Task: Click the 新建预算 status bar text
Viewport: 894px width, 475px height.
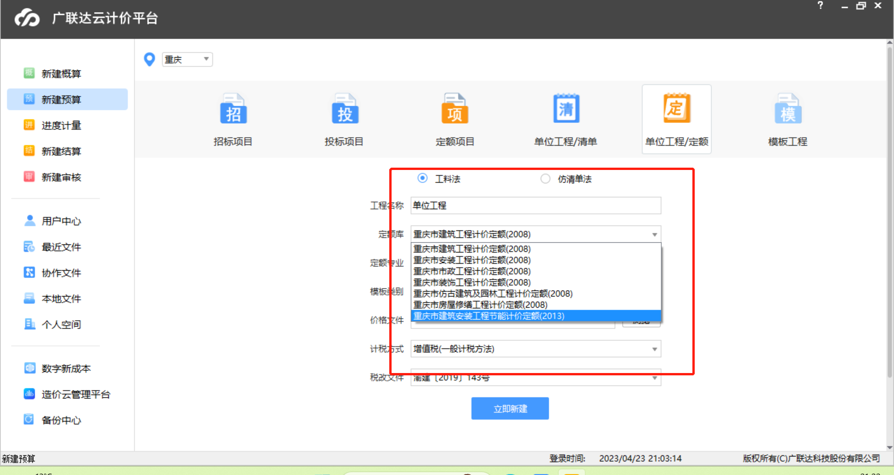Action: pos(19,459)
